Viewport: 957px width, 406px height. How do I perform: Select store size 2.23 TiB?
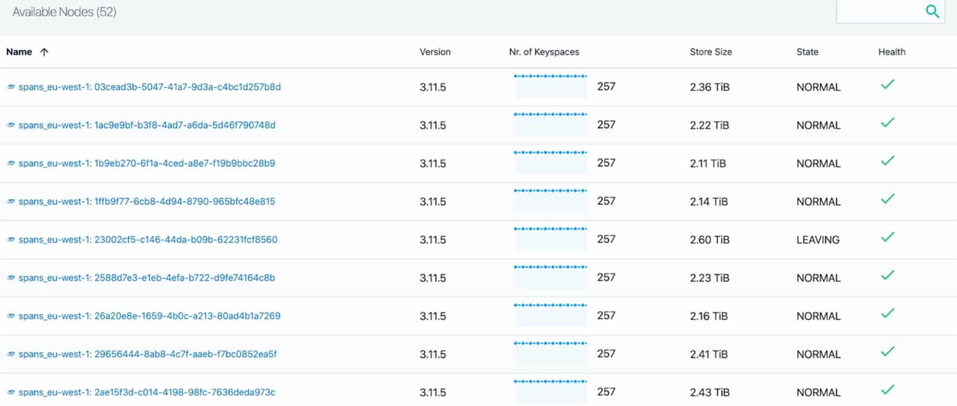[x=709, y=278]
